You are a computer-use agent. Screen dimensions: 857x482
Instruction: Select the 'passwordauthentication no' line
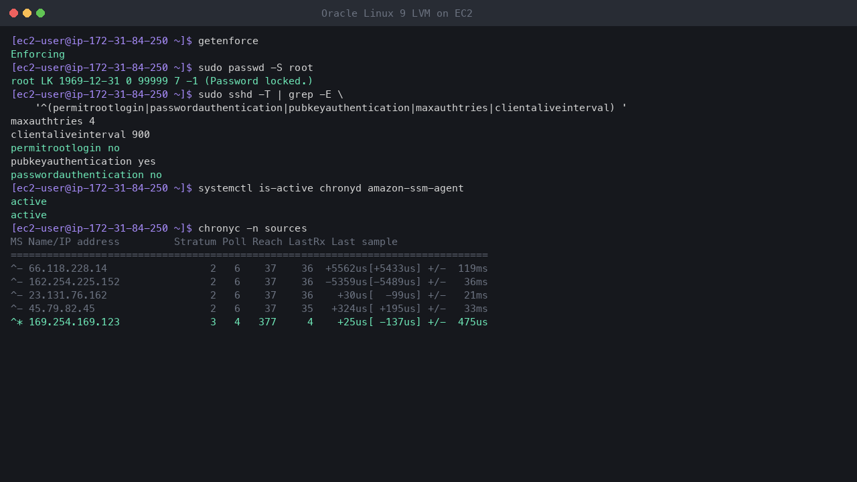(x=86, y=175)
